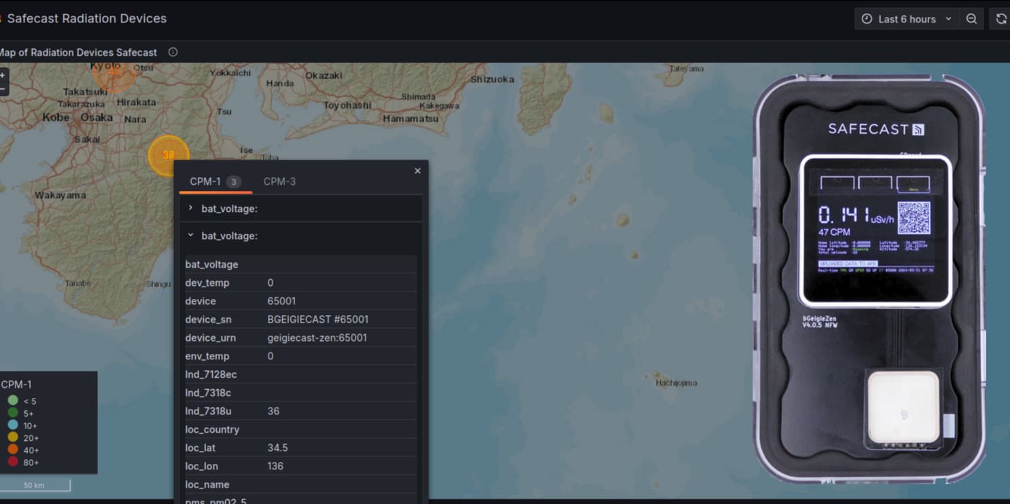Zoom out the map with minus button

(x=3, y=89)
